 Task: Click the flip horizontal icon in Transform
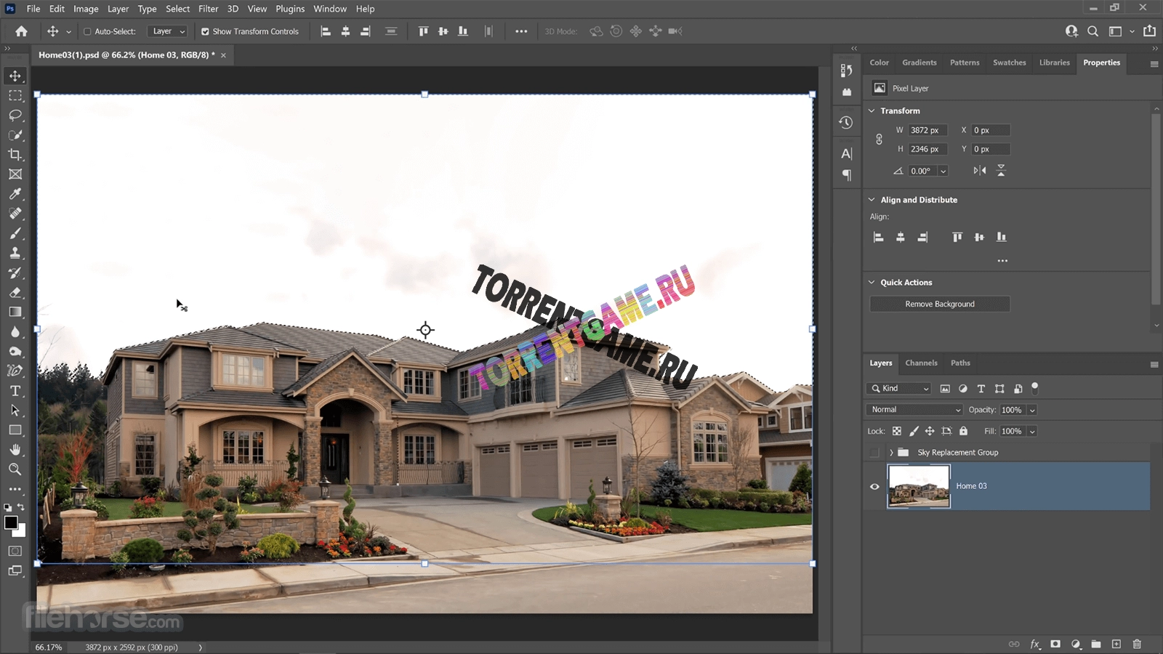(x=980, y=171)
